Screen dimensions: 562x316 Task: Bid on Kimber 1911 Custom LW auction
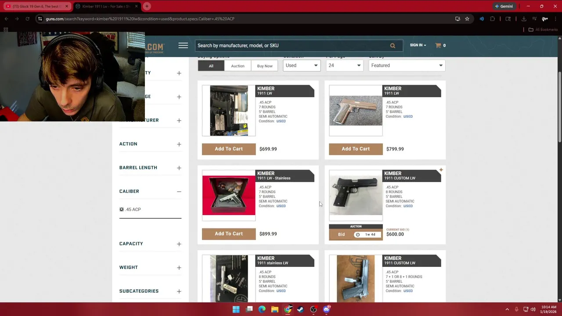[x=341, y=234]
